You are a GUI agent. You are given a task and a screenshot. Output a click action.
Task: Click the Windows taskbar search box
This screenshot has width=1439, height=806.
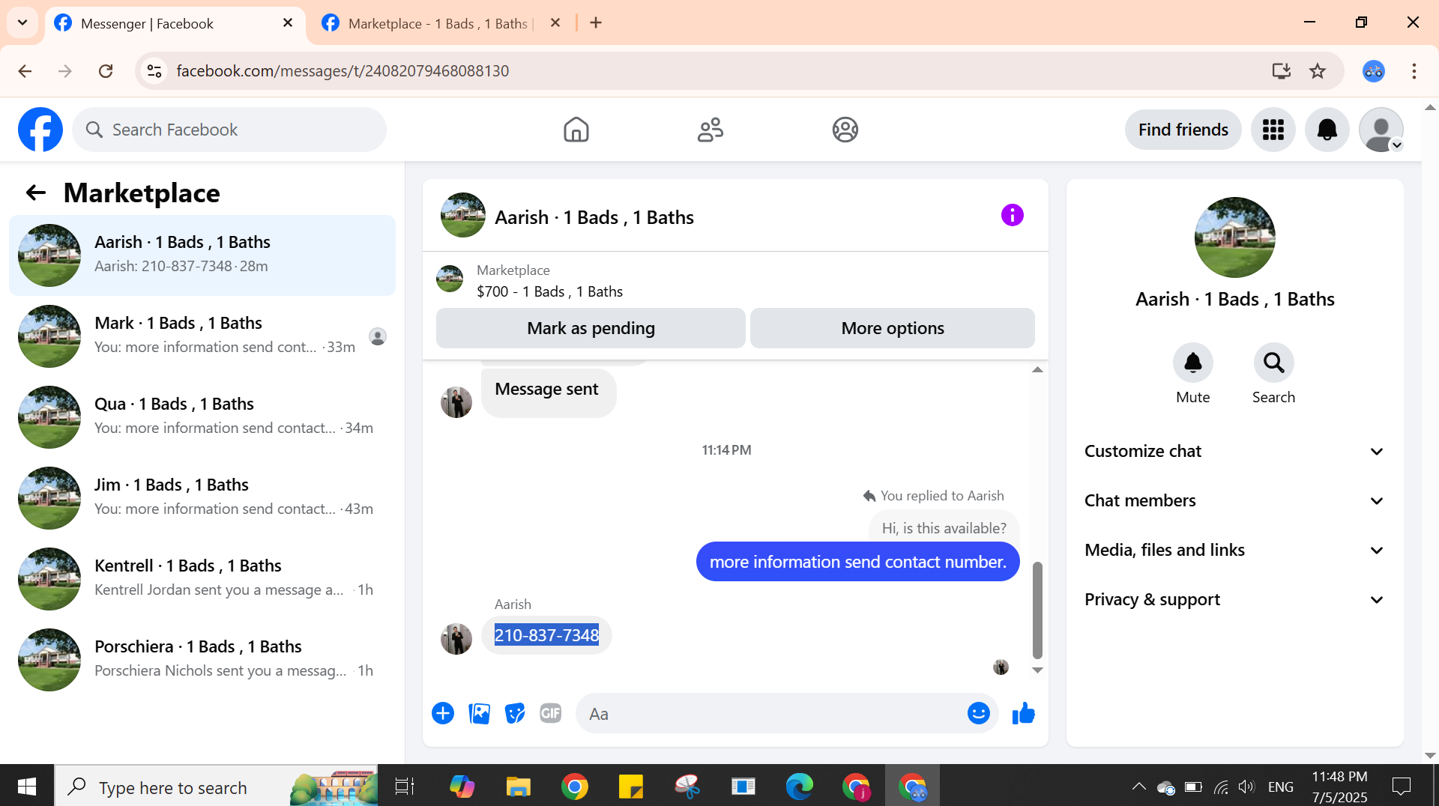pos(216,787)
